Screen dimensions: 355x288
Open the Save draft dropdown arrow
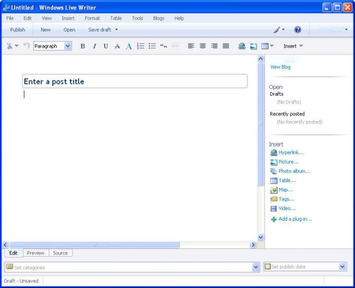click(116, 30)
